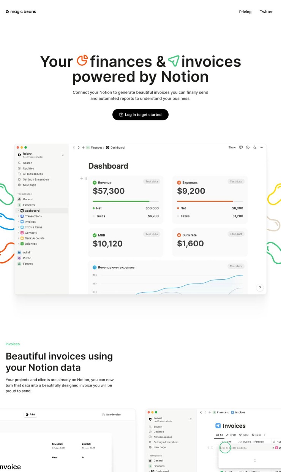Image resolution: width=281 pixels, height=472 pixels.
Task: Go back using the Dashboard window's back arrow
Action: click(74, 147)
